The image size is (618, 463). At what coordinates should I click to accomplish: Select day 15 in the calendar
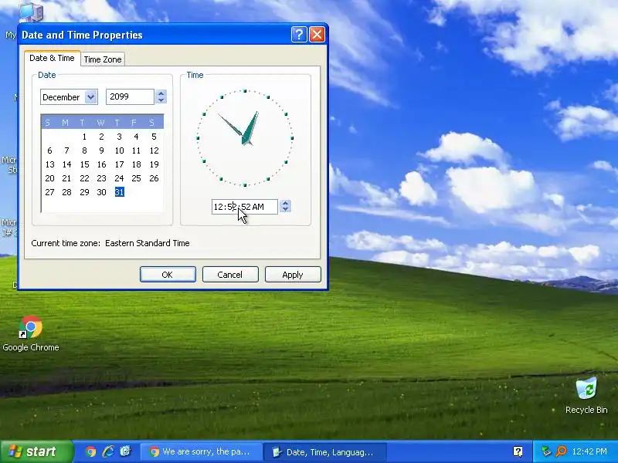(x=84, y=164)
